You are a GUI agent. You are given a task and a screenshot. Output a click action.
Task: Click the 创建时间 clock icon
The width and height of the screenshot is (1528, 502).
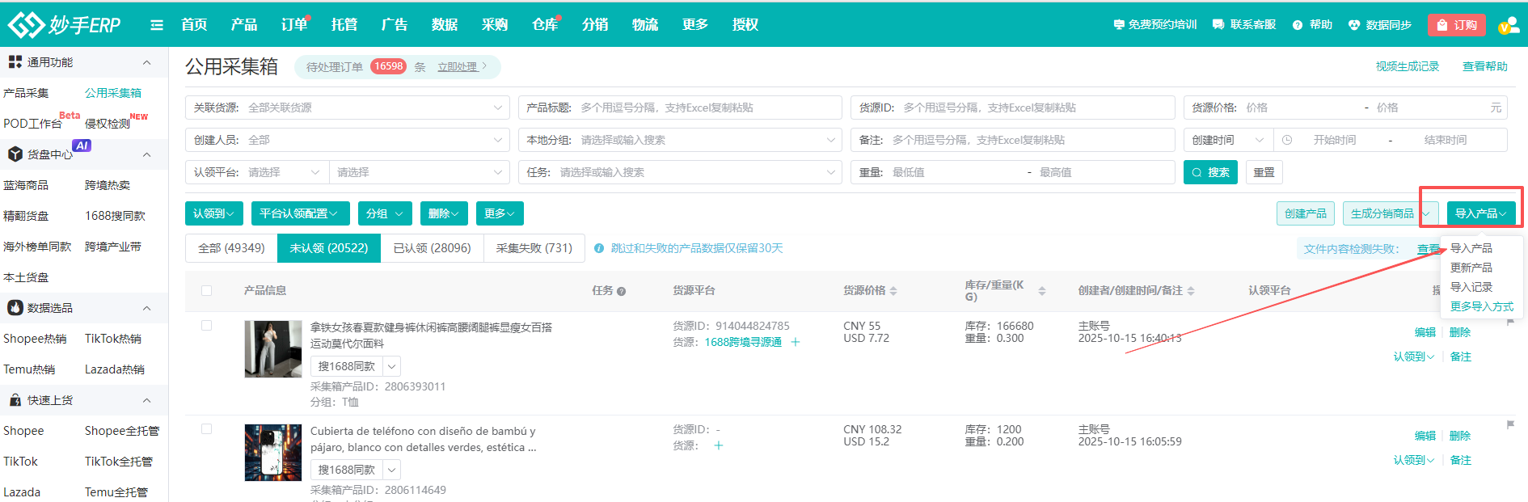point(1287,140)
